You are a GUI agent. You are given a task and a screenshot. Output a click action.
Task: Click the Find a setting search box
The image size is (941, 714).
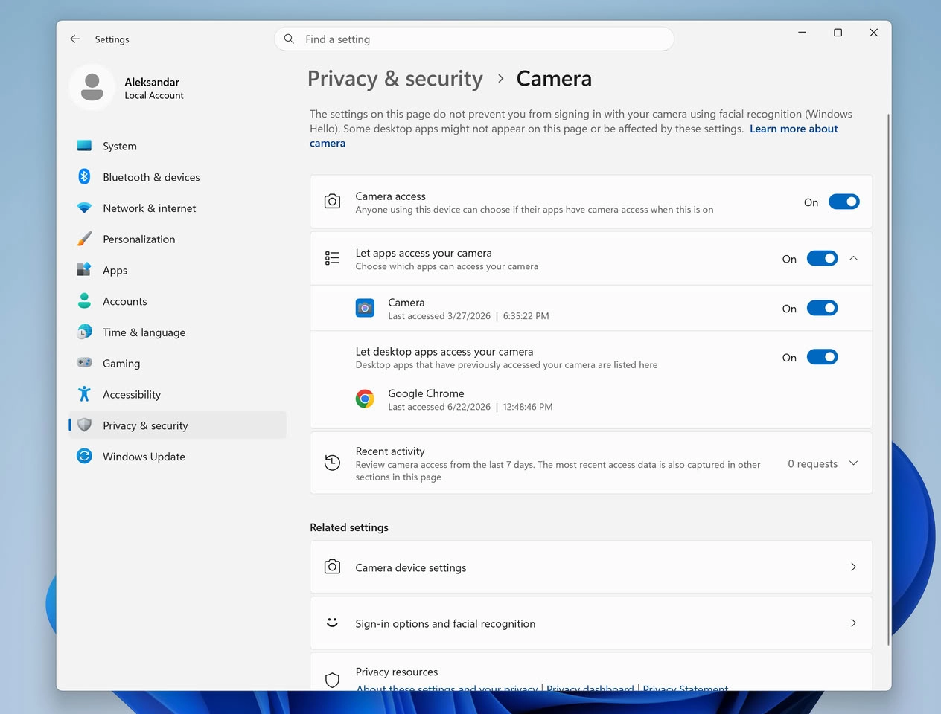[x=474, y=39]
